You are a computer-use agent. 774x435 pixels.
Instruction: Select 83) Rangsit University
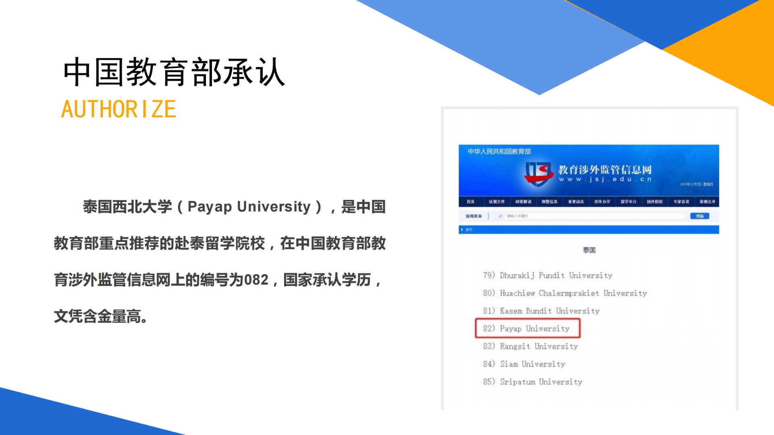(530, 346)
